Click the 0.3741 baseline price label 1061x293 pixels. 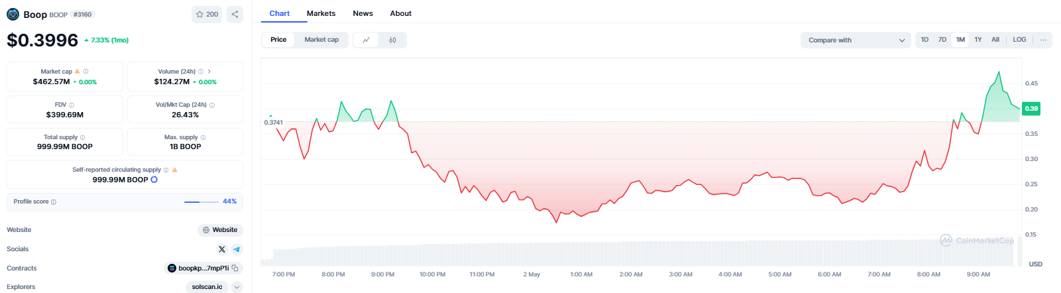pos(273,123)
